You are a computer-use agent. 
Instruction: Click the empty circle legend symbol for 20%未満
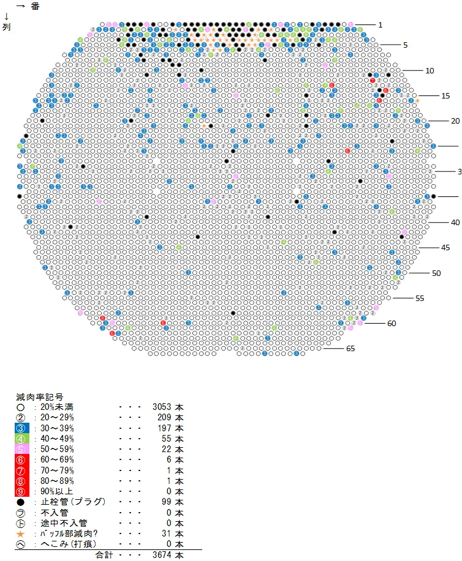[x=21, y=407]
